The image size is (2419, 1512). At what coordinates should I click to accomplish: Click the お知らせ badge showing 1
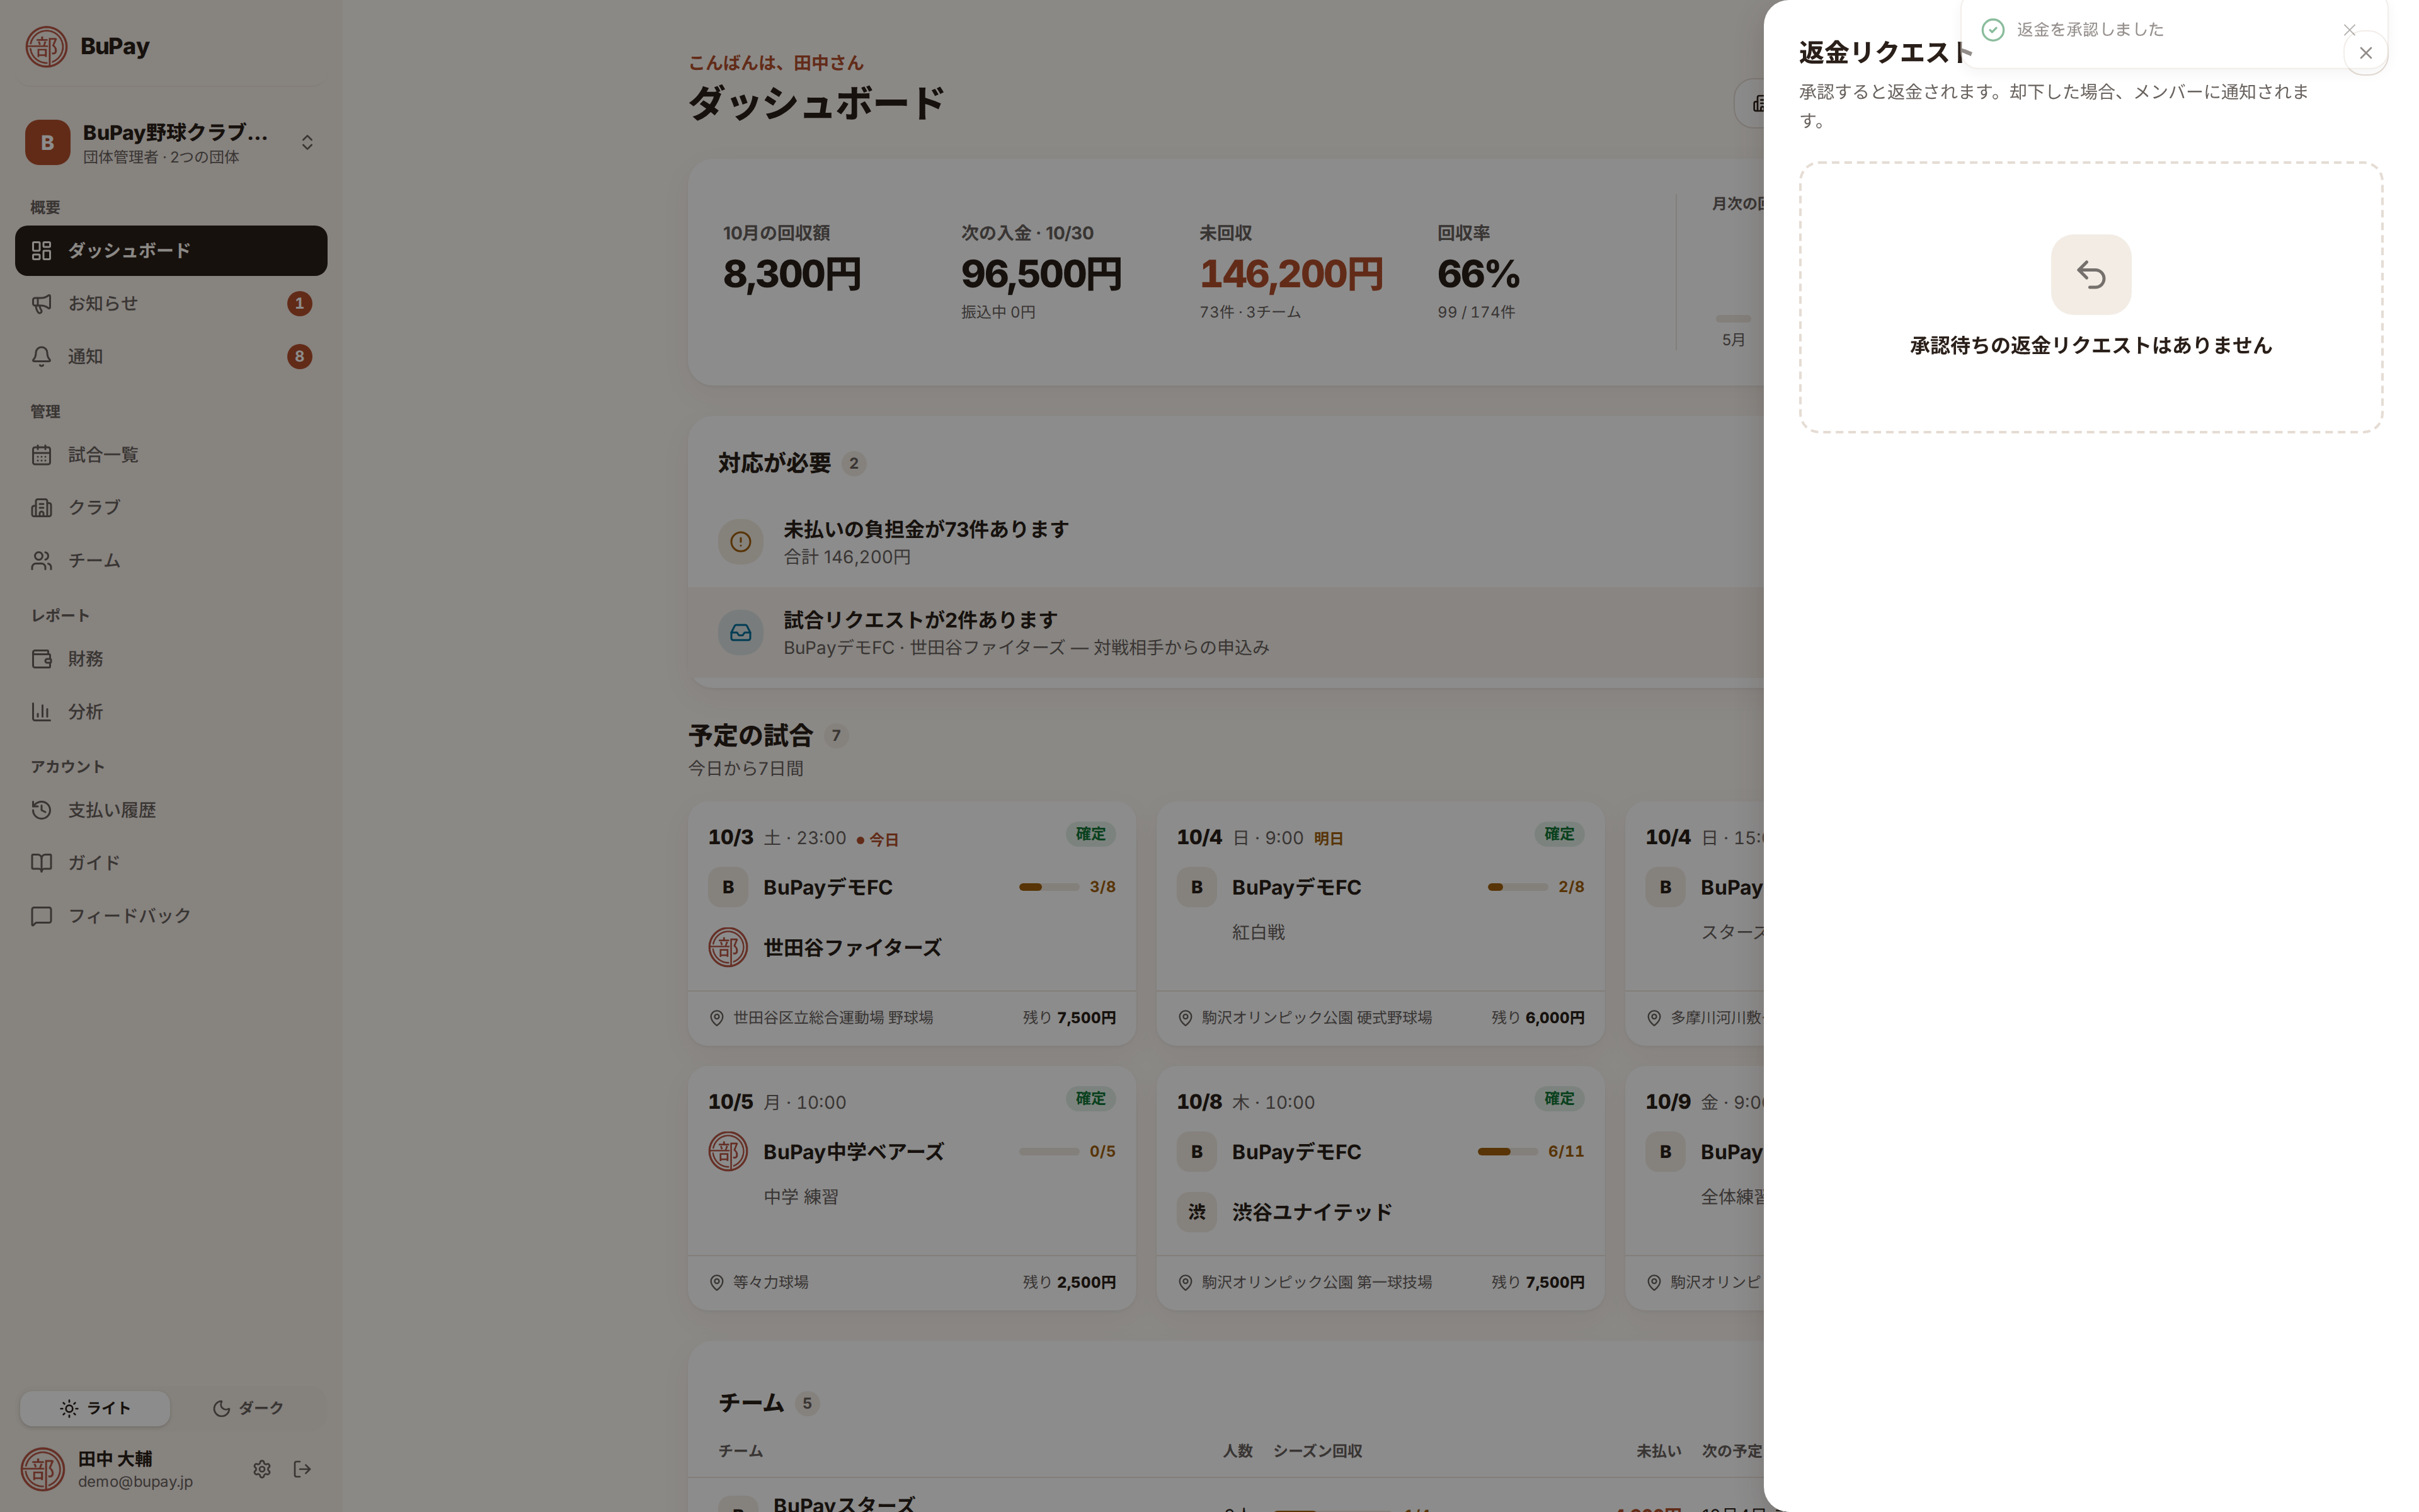click(299, 303)
